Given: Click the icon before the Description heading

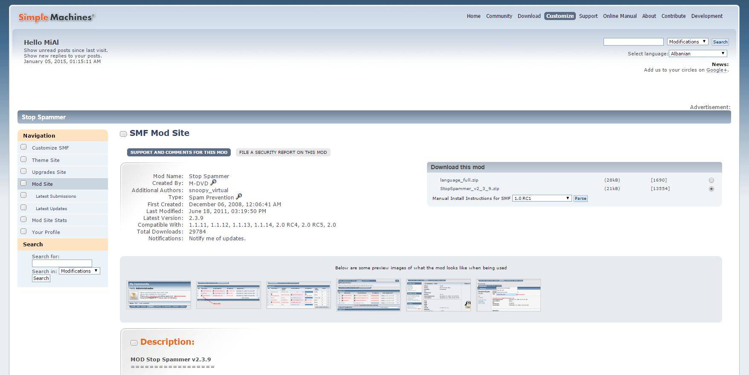Looking at the screenshot, I should coord(134,343).
